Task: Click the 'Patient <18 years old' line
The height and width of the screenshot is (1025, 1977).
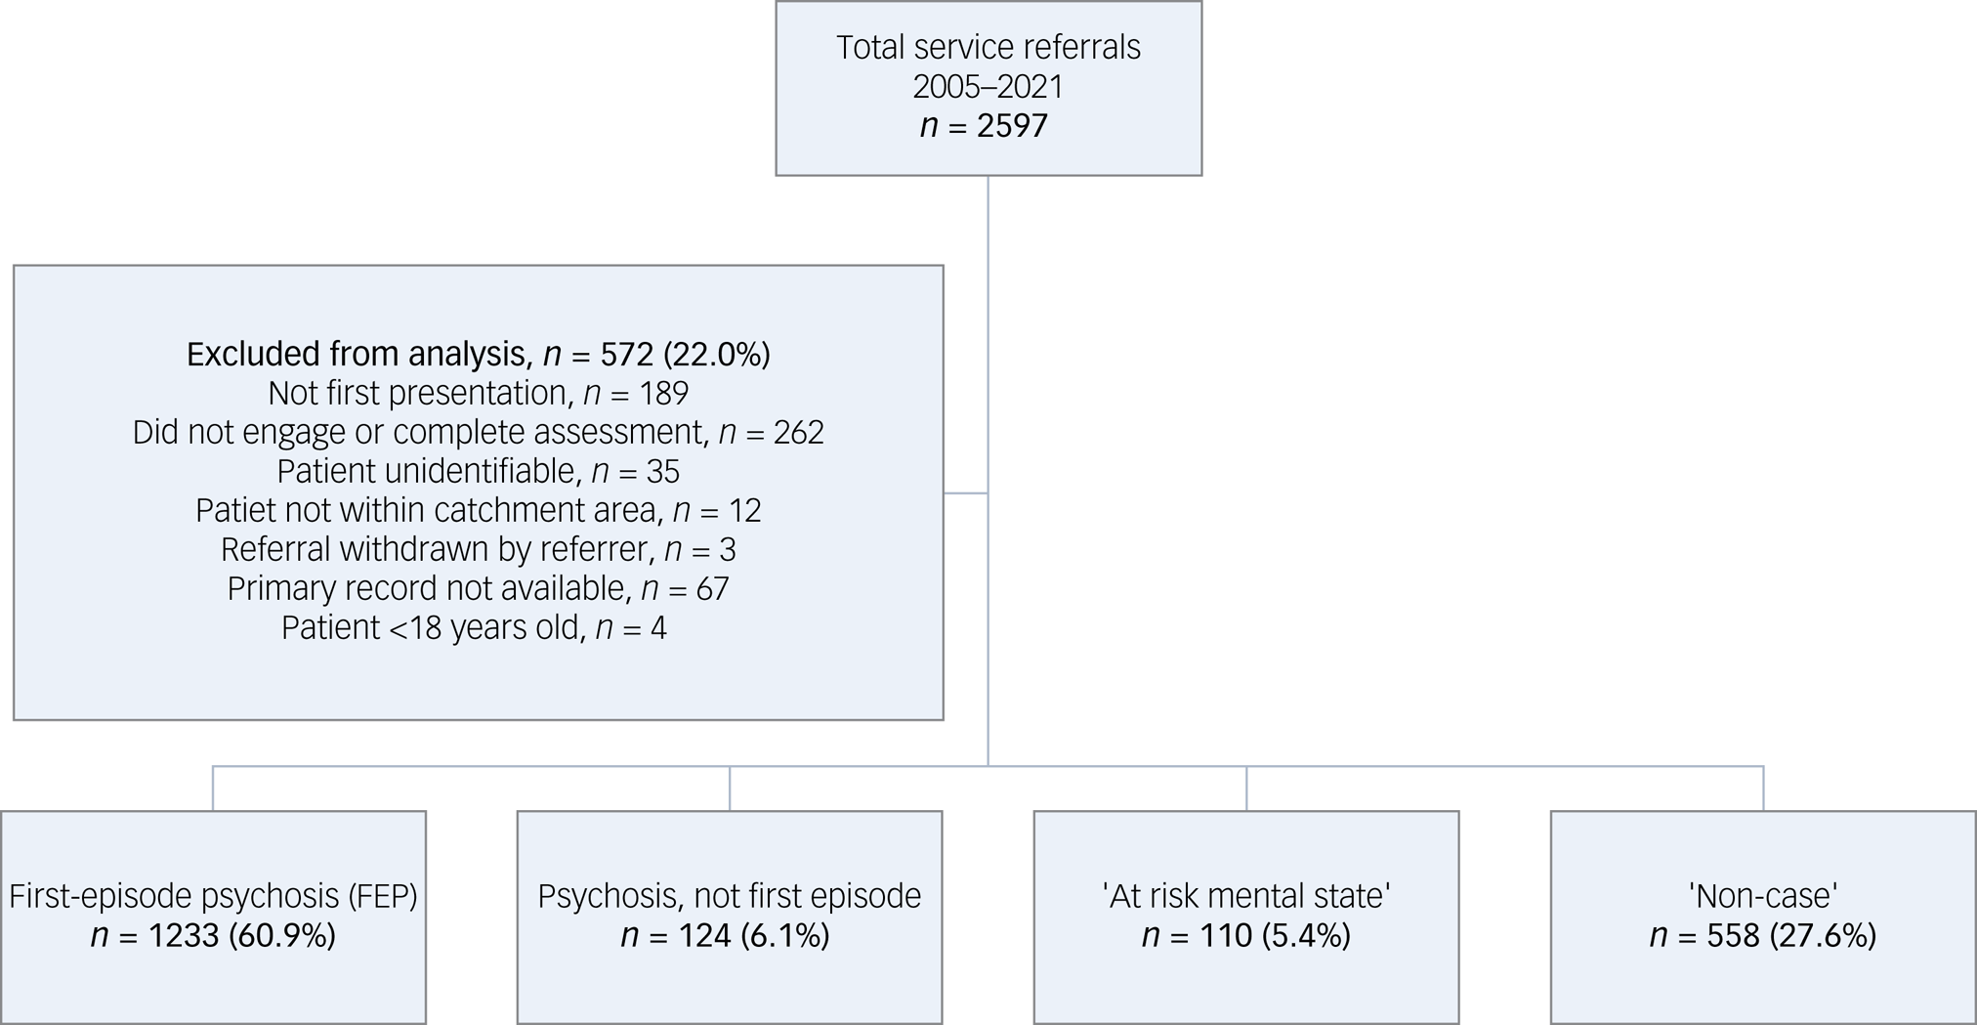Action: pos(474,627)
